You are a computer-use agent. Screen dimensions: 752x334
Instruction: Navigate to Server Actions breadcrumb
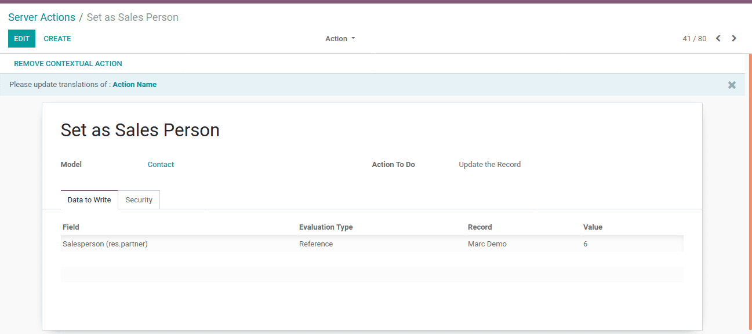click(42, 17)
